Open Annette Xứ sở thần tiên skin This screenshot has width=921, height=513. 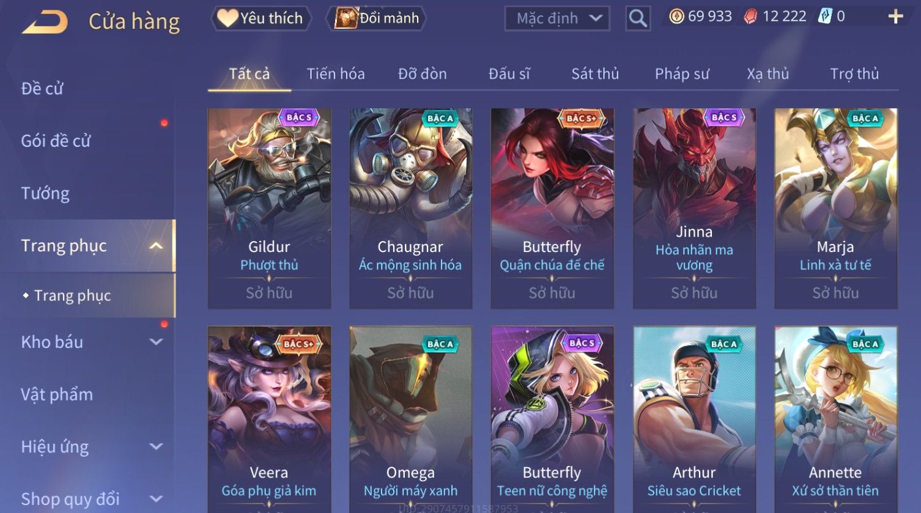[835, 419]
